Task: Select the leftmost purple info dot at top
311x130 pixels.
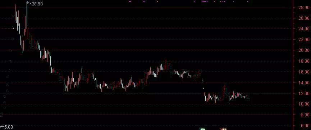Action: coord(130,1)
